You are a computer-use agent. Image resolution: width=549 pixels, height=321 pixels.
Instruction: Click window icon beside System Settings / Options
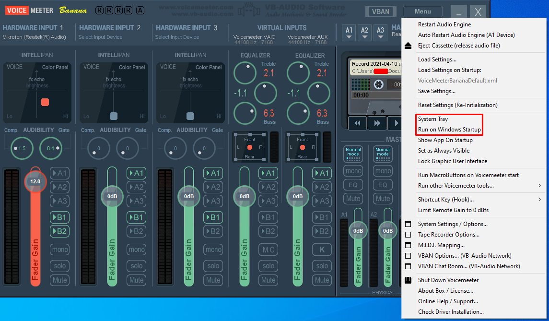coord(408,224)
